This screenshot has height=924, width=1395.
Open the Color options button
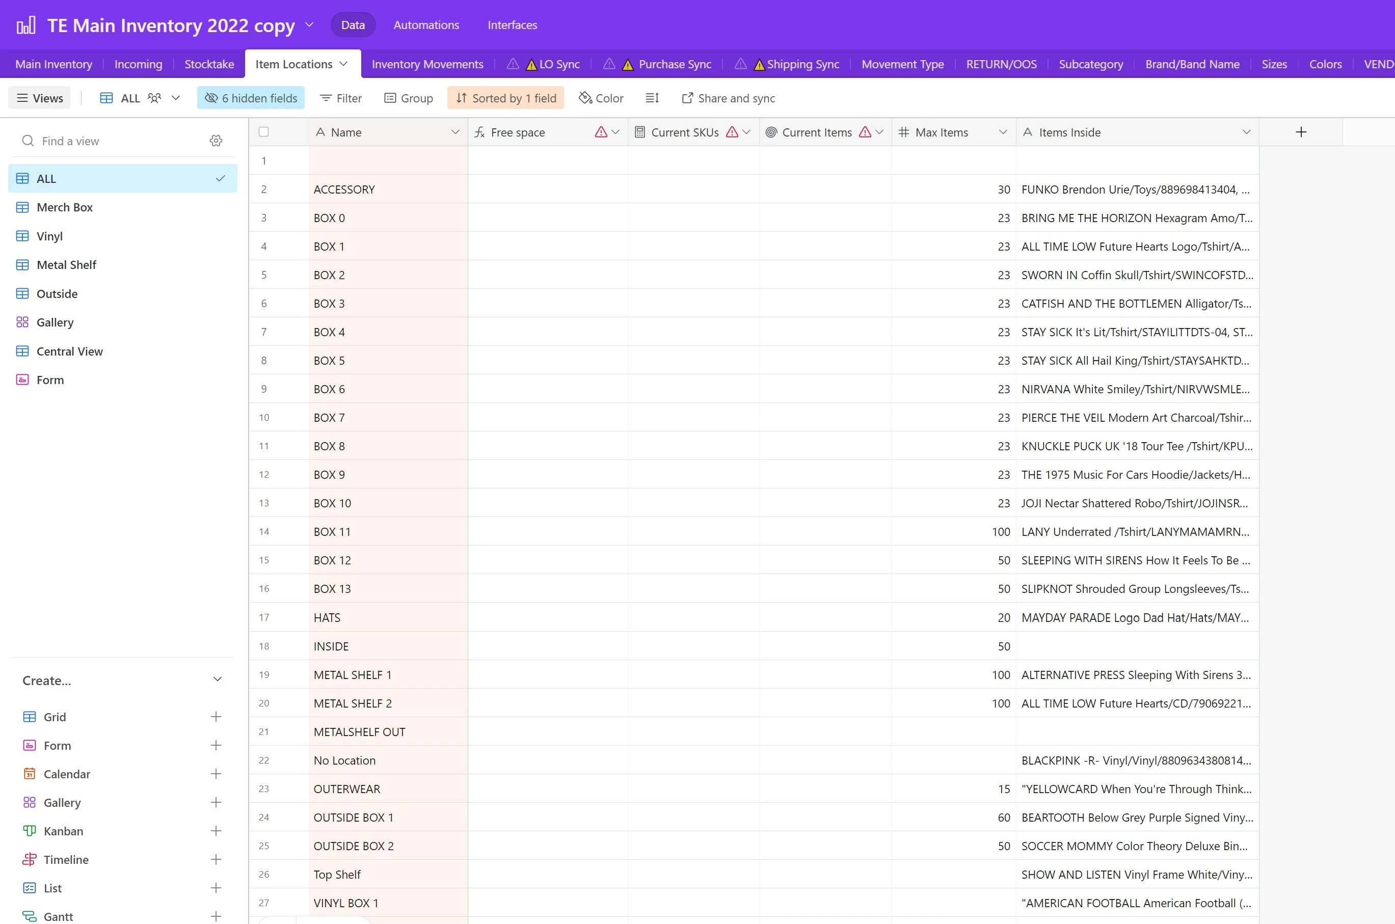(x=601, y=98)
